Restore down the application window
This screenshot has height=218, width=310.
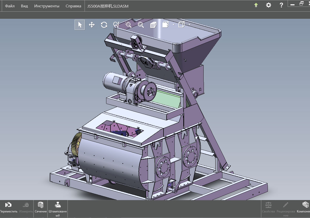tap(301, 4)
